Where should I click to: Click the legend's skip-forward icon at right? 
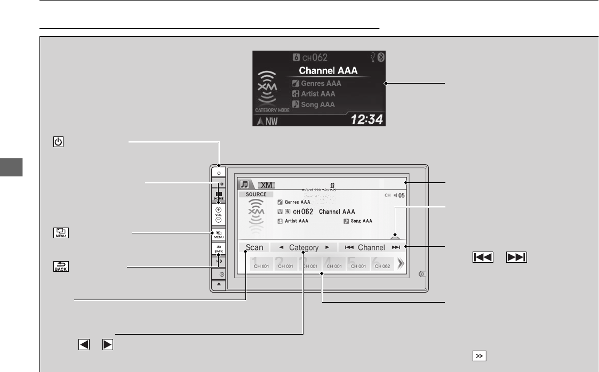tap(516, 257)
